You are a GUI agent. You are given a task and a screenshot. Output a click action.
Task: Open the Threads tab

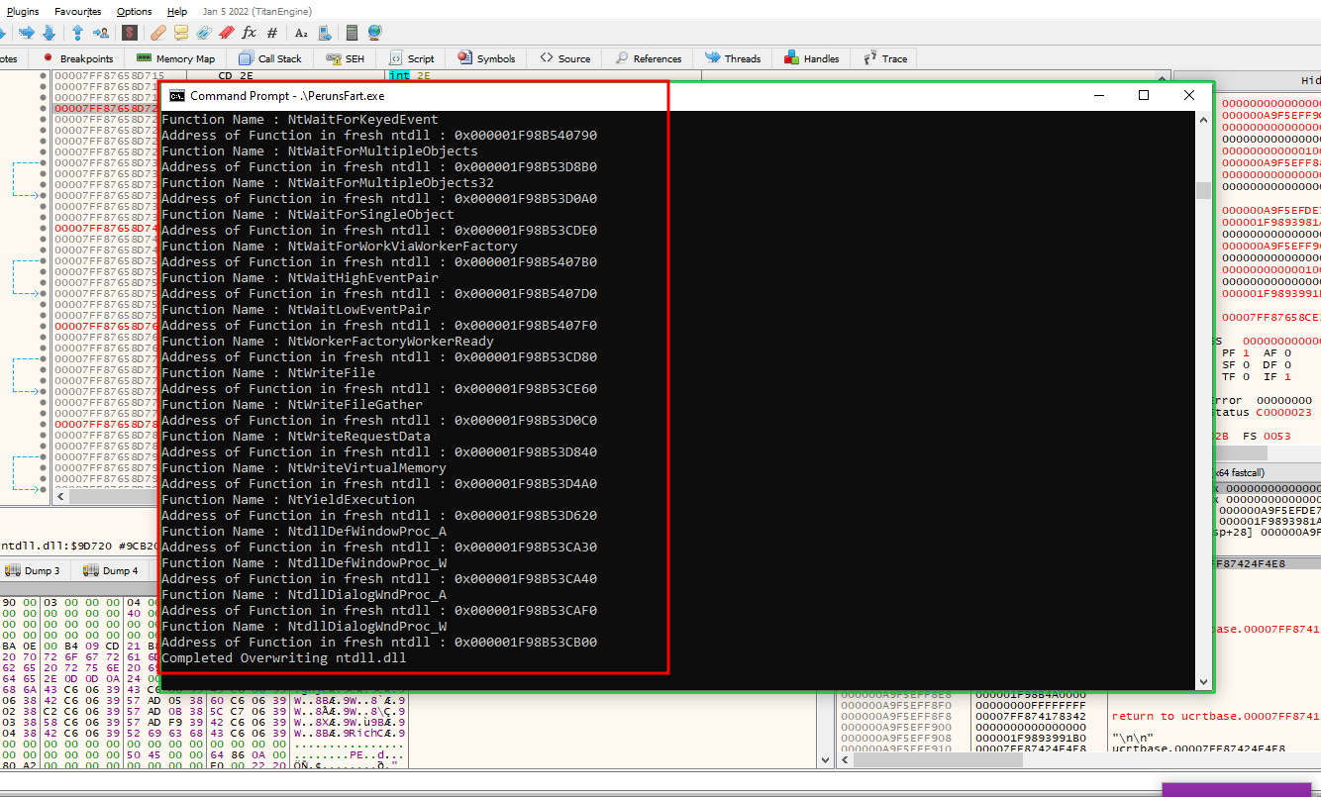733,58
